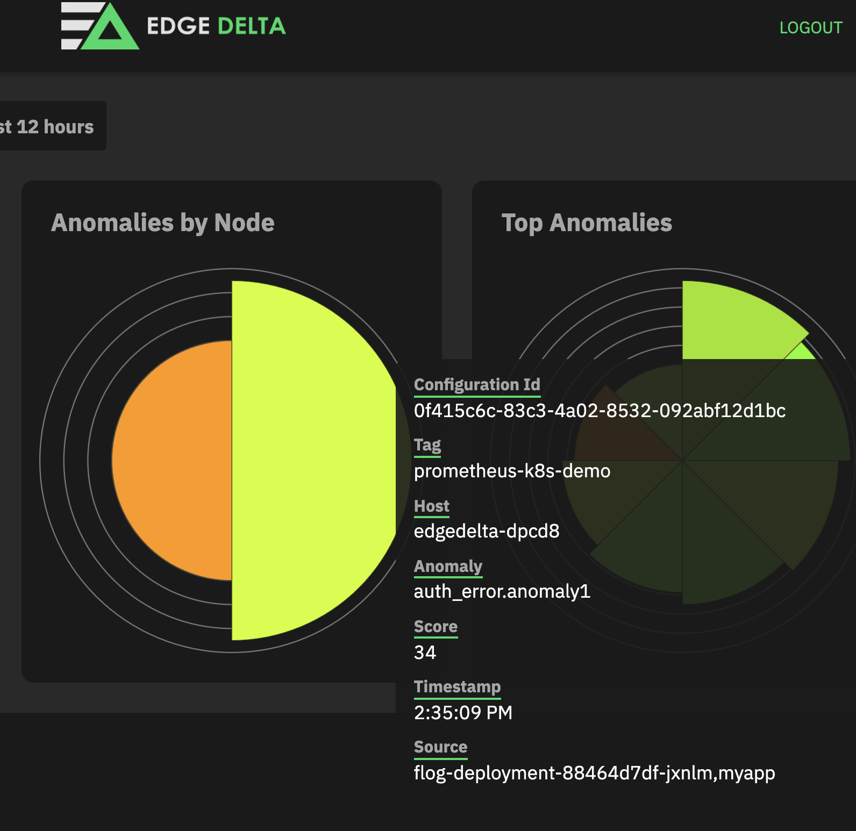Log out using the LOGOUT link
Screen dimensions: 856x831
[x=810, y=28]
